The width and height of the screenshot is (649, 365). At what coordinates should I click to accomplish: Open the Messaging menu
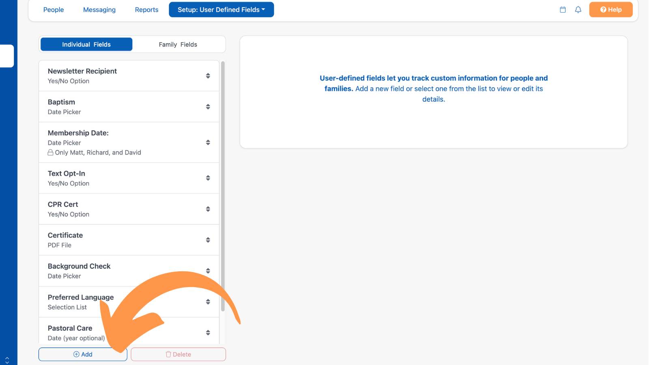pyautogui.click(x=99, y=10)
